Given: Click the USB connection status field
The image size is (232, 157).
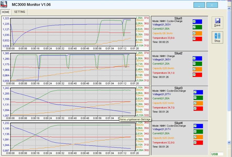Looking at the screenshot, I should [x=217, y=154].
